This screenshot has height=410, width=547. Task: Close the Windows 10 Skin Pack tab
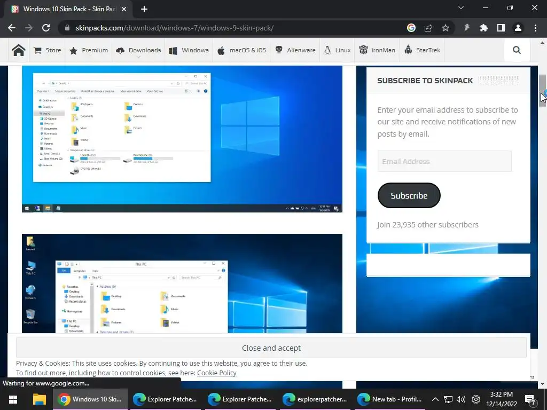(124, 9)
